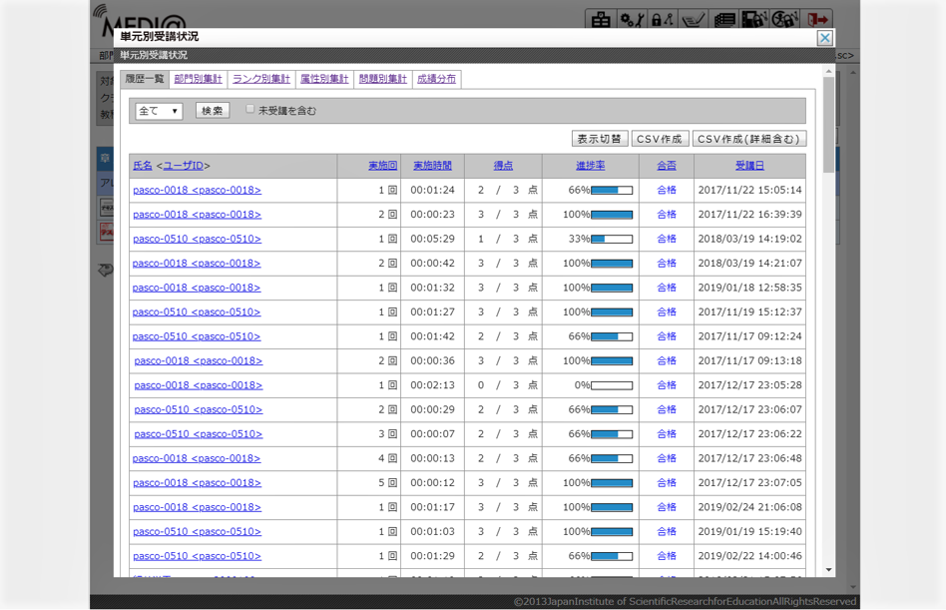Click the scrollbar down arrow in the dialog
Image resolution: width=946 pixels, height=610 pixels.
[828, 570]
